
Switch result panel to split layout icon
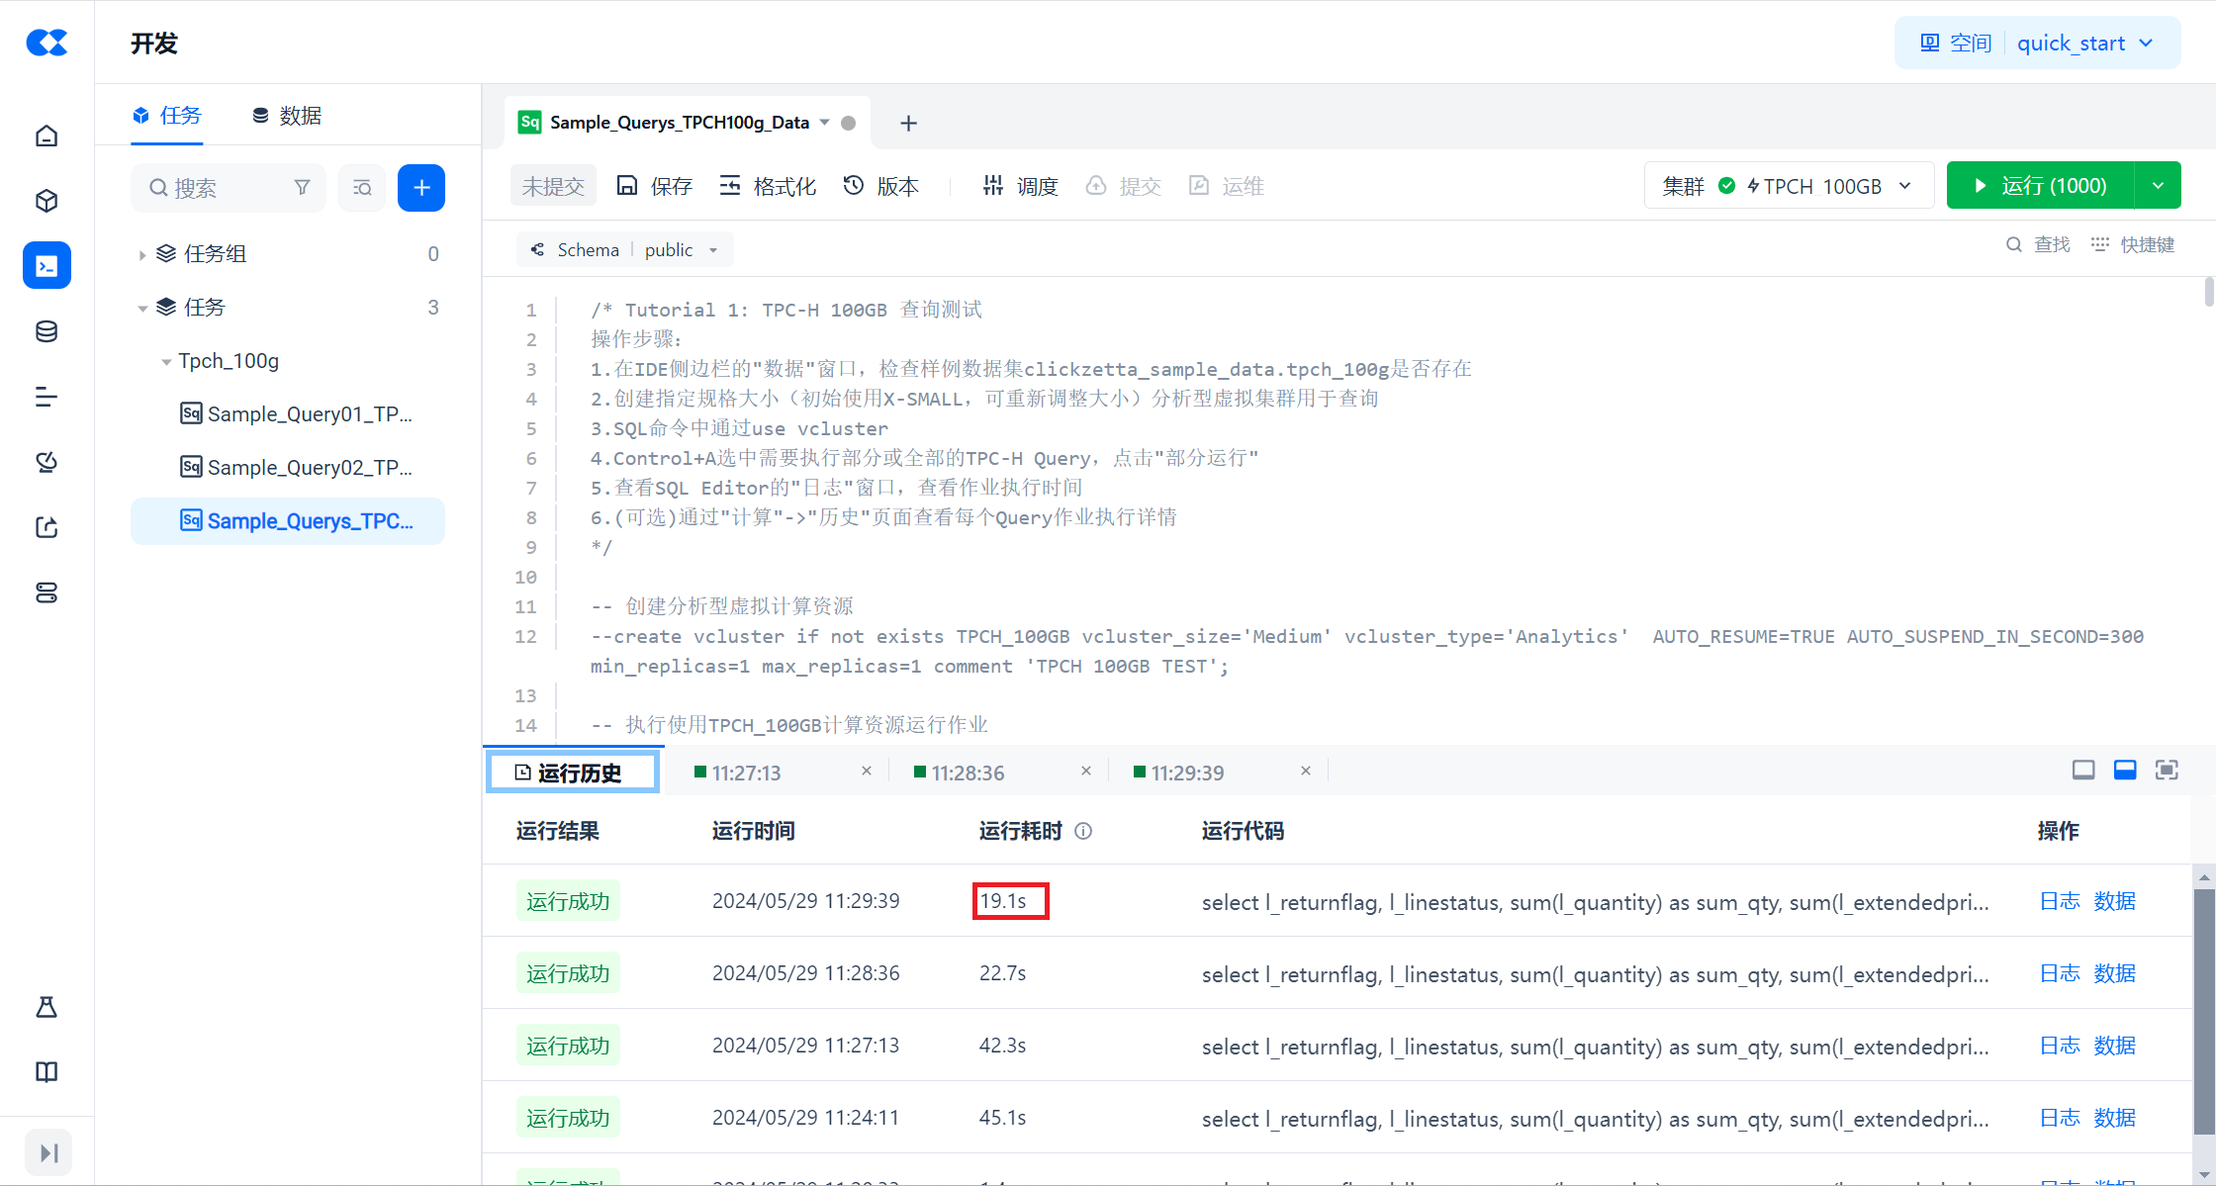(x=2125, y=771)
